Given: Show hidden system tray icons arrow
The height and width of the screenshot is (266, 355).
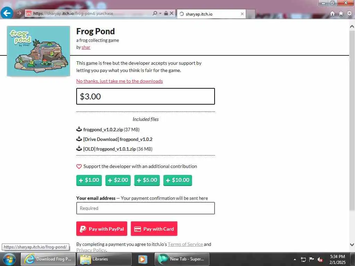Looking at the screenshot, I should click(295, 259).
